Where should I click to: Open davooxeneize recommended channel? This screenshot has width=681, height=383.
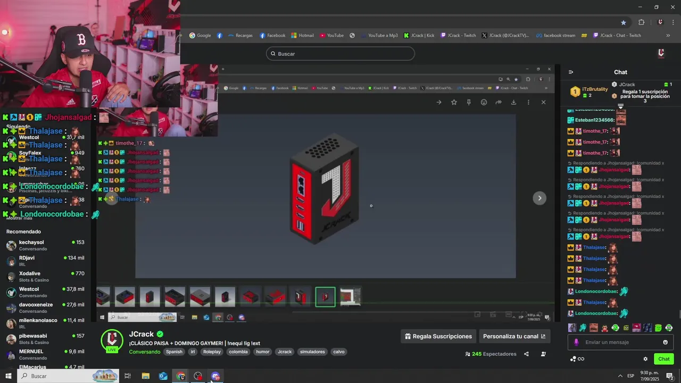(46, 307)
